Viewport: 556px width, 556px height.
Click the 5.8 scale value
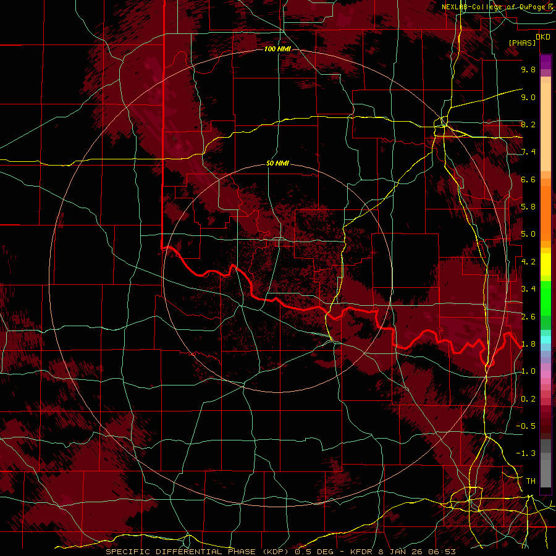pyautogui.click(x=528, y=207)
